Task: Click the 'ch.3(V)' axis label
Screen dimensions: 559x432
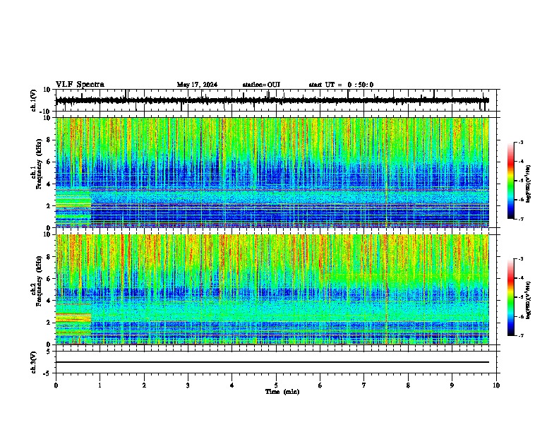Action: [x=34, y=362]
